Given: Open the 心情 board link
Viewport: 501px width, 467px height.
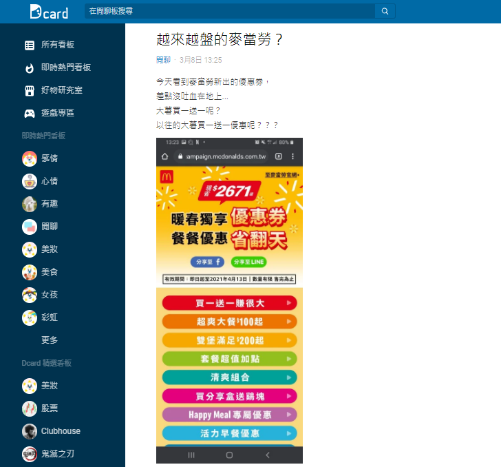Looking at the screenshot, I should coord(50,181).
